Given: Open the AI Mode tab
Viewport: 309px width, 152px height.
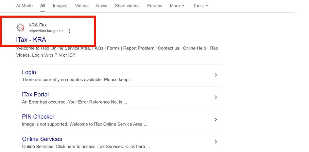Looking at the screenshot, I should click(x=24, y=6).
